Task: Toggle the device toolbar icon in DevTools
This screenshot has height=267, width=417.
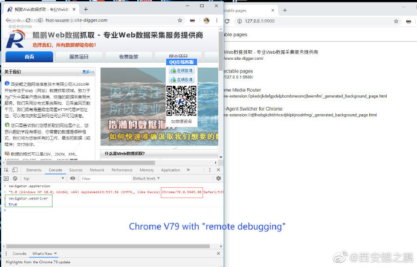Action: (x=15, y=170)
